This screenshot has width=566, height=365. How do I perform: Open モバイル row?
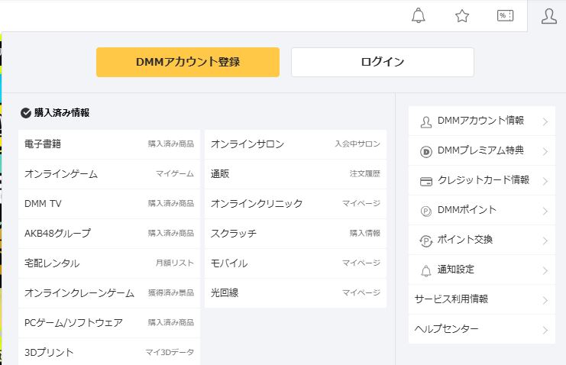(296, 263)
